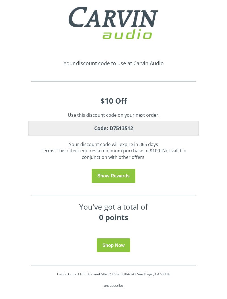This screenshot has width=227, height=299.
Task: Click the Shop Now button
Action: pos(113,245)
